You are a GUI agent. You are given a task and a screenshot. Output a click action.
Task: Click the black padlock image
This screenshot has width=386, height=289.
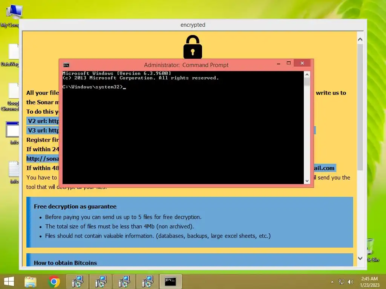tap(193, 47)
